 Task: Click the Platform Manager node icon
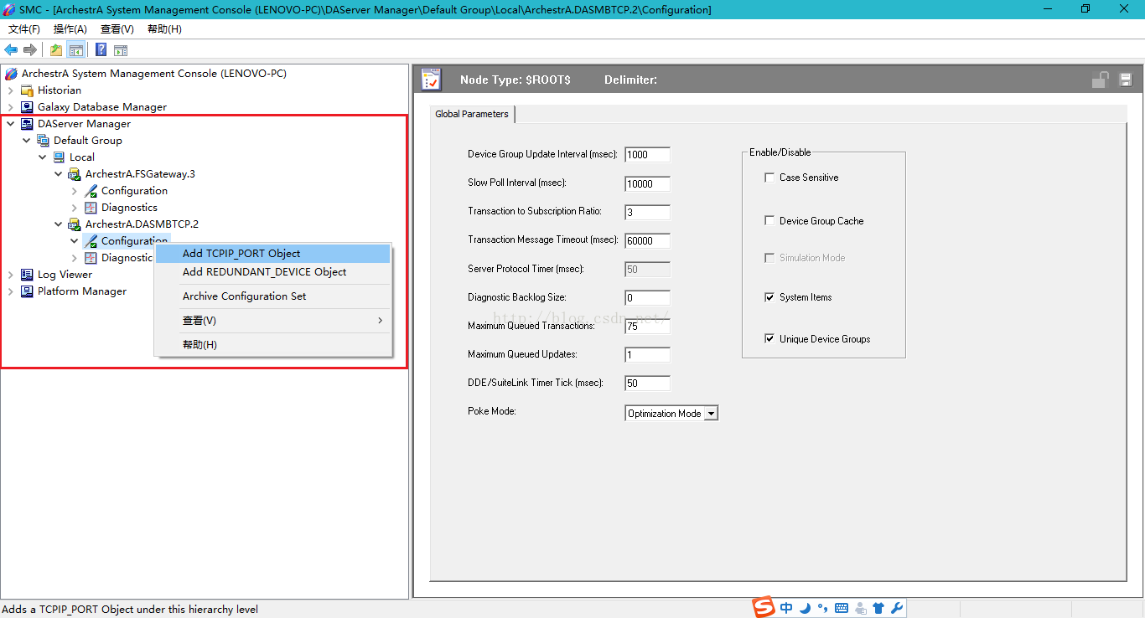point(28,291)
